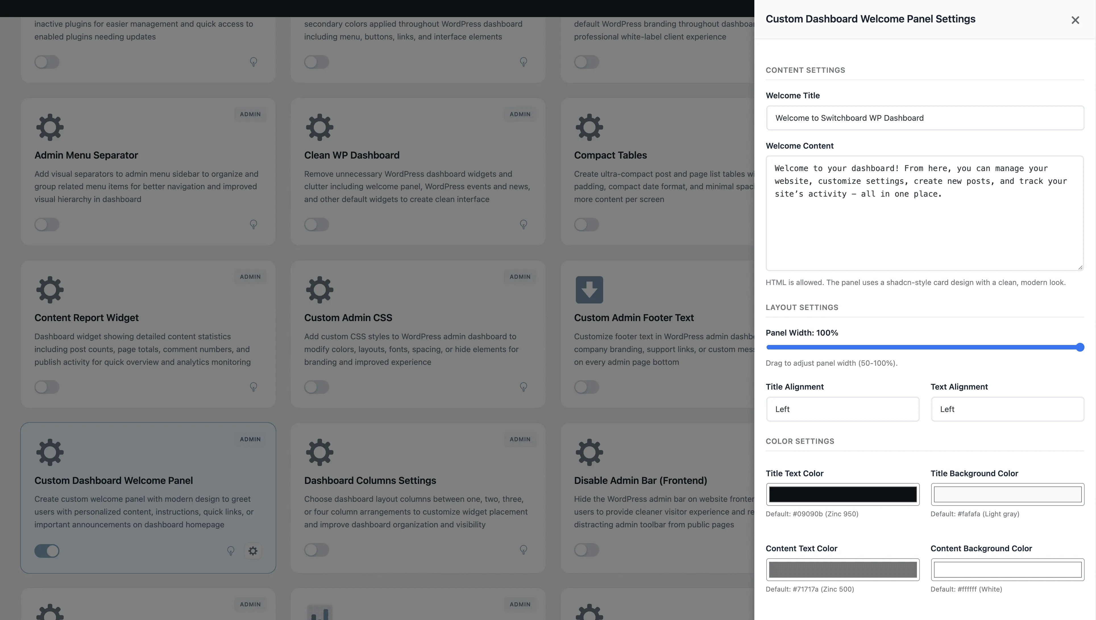Open settings gear for Custom Dashboard Welcome Panel
The image size is (1096, 620).
[x=253, y=551]
